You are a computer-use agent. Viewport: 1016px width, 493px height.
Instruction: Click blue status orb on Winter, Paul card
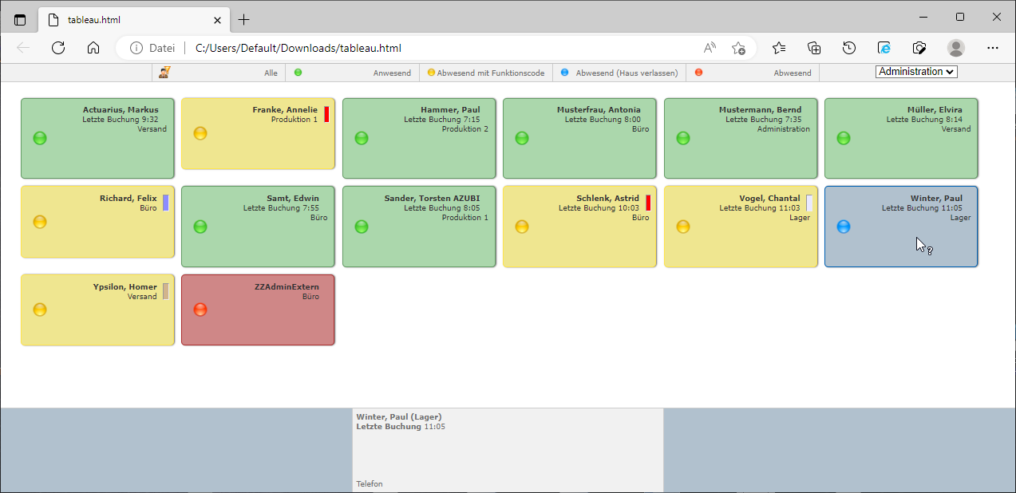pyautogui.click(x=844, y=227)
